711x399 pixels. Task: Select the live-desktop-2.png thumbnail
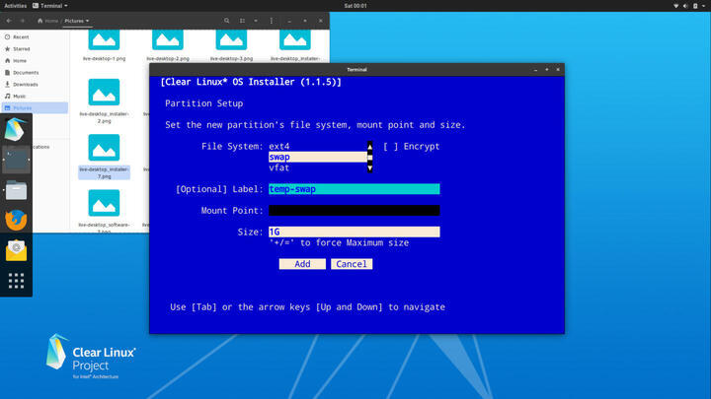pyautogui.click(x=168, y=40)
